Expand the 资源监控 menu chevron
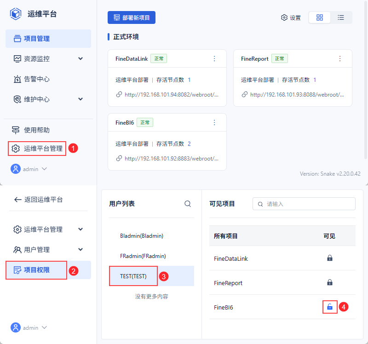 tap(80, 59)
